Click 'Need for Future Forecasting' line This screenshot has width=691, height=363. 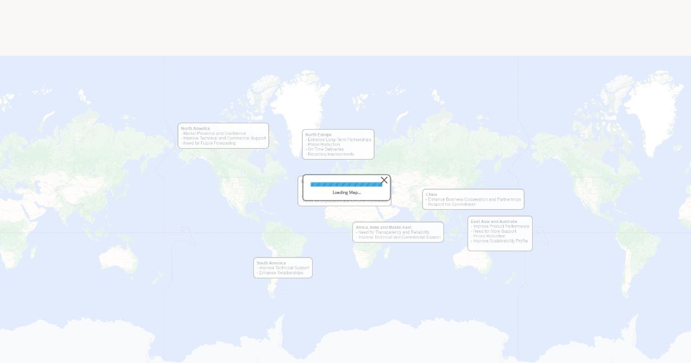[x=208, y=143]
